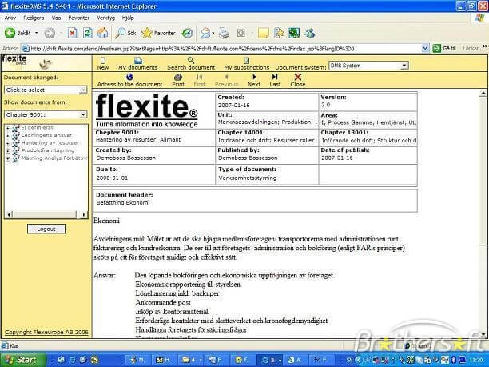This screenshot has height=367, width=489.
Task: Open the Back button history arrow
Action: click(x=37, y=33)
